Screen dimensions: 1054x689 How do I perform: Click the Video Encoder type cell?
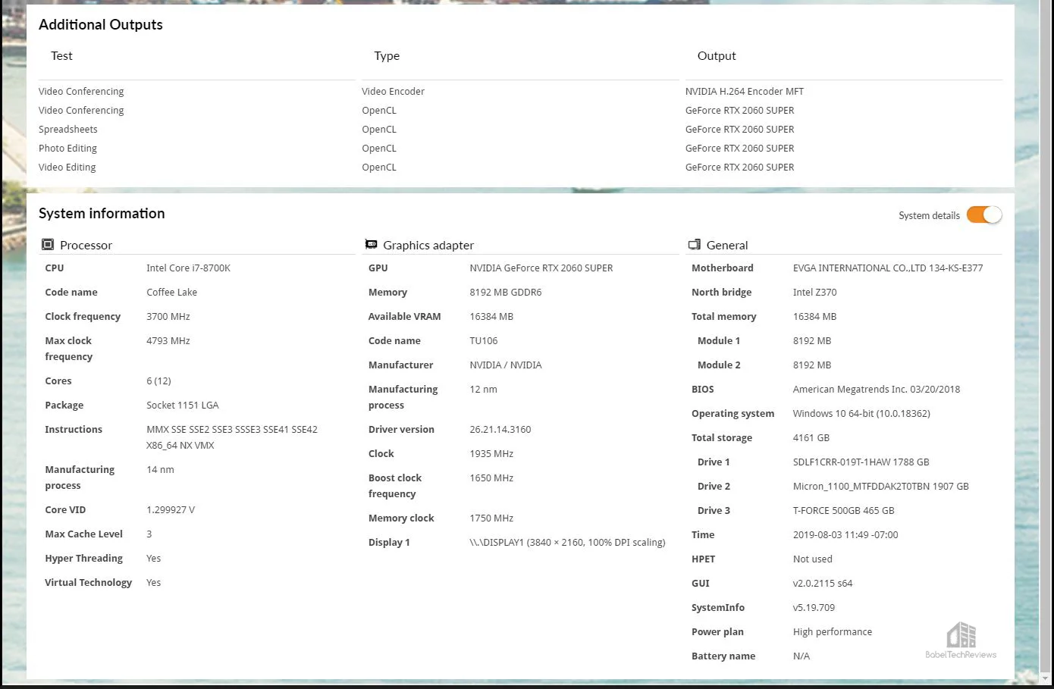[393, 92]
